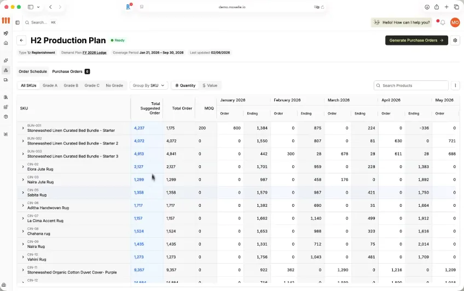Click browser share icon

coord(437,7)
